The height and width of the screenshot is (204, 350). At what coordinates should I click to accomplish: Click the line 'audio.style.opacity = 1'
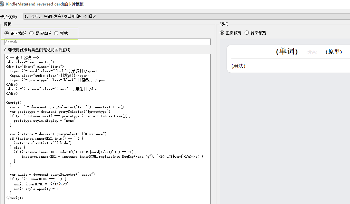36,189
